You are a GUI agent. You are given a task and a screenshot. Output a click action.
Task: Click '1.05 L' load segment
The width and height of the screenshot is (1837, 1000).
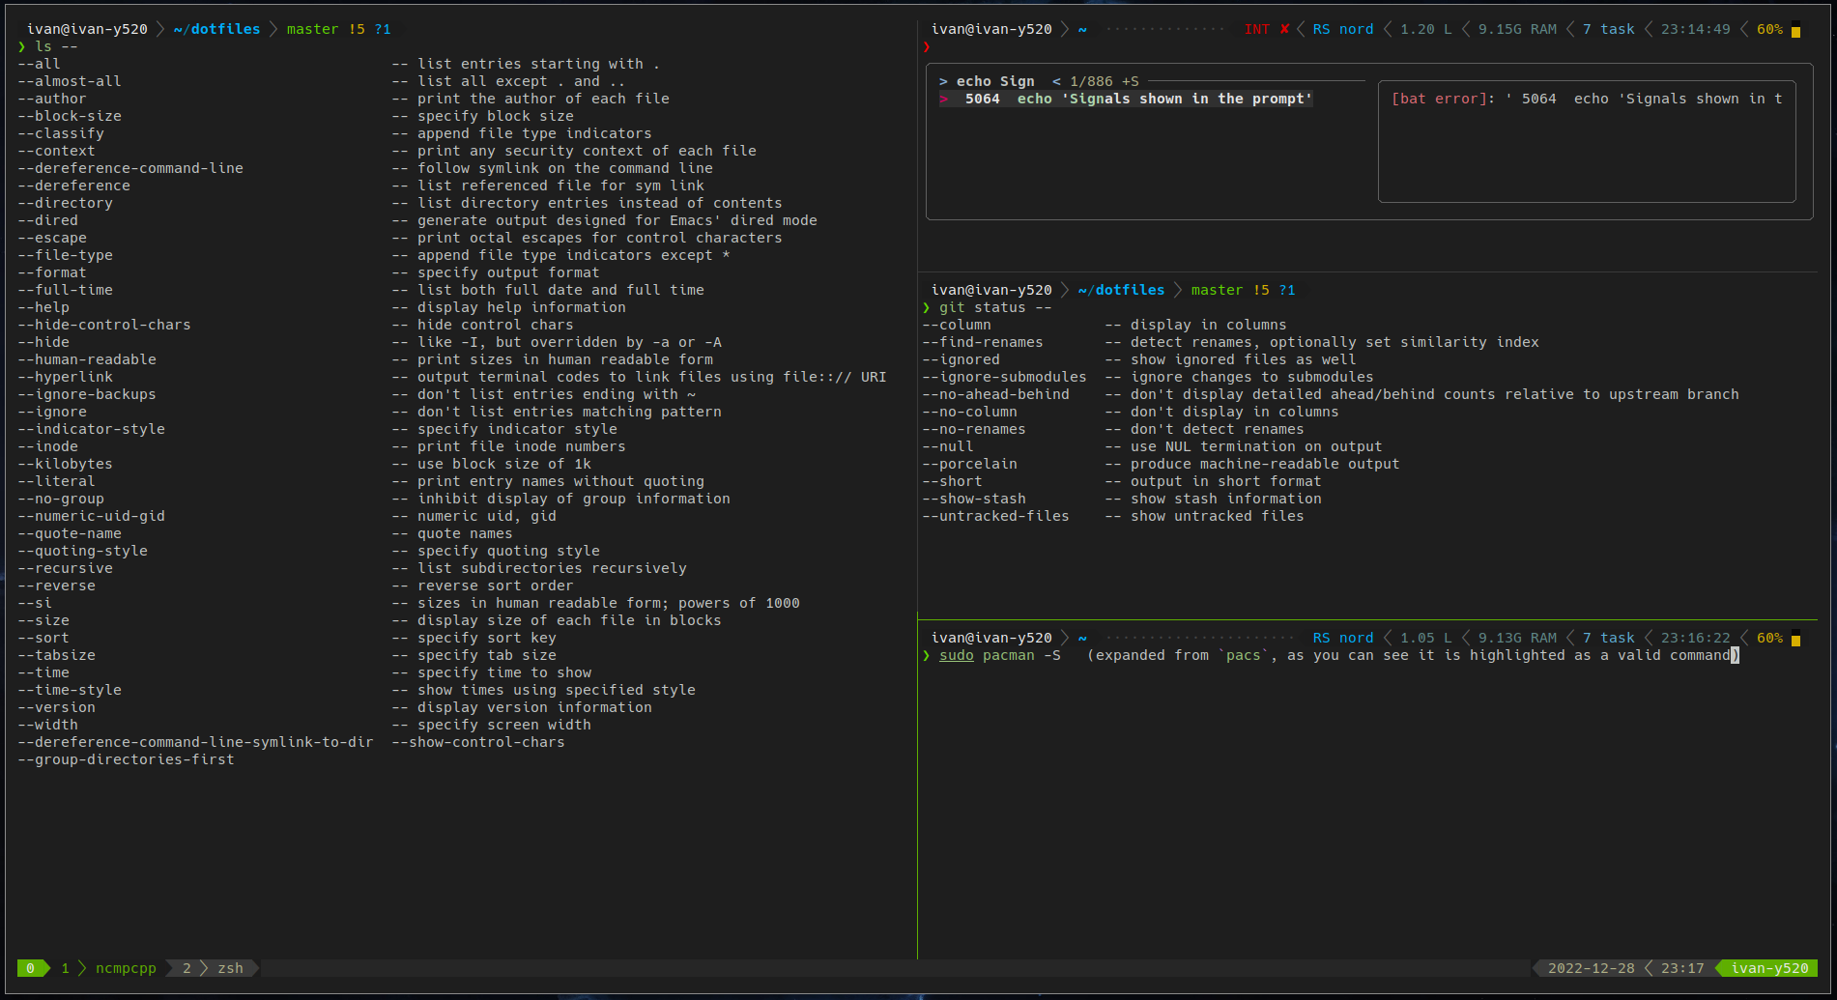coord(1426,638)
